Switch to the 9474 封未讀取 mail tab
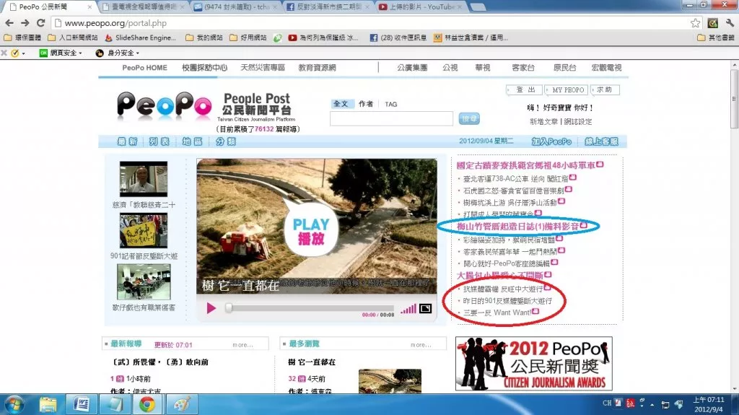The image size is (739, 415). click(236, 7)
